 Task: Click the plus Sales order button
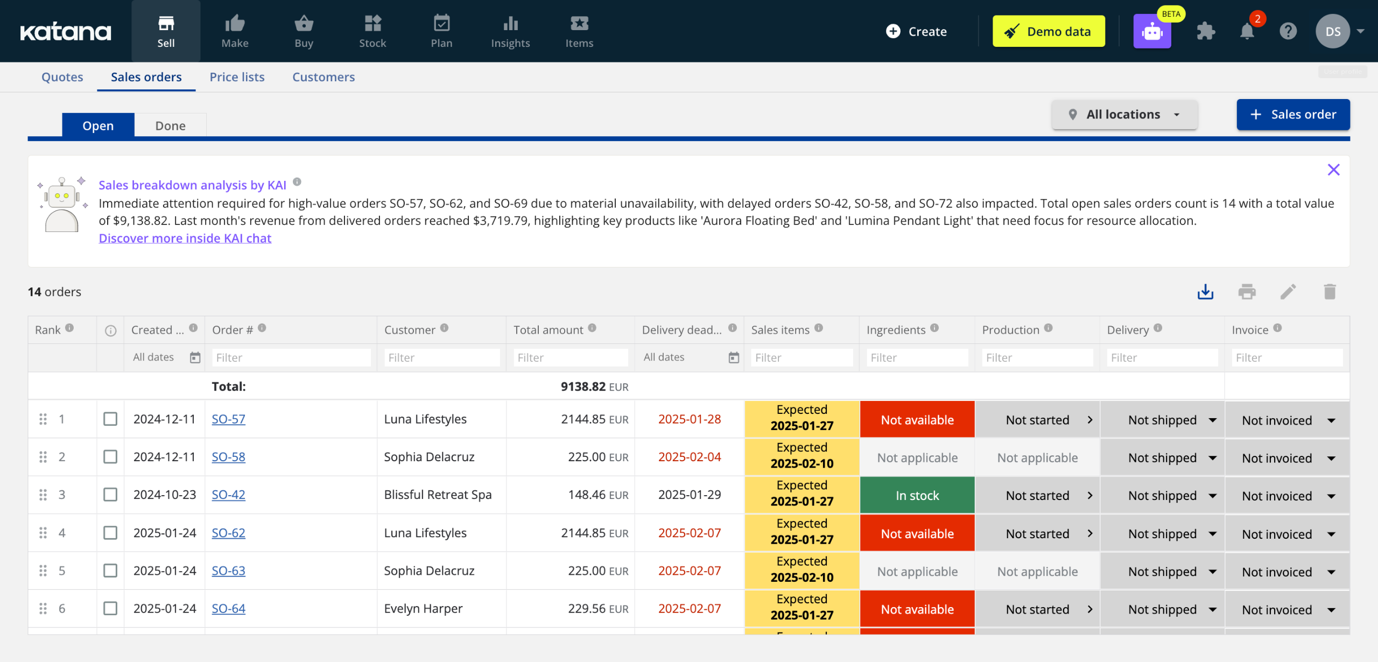[1293, 115]
